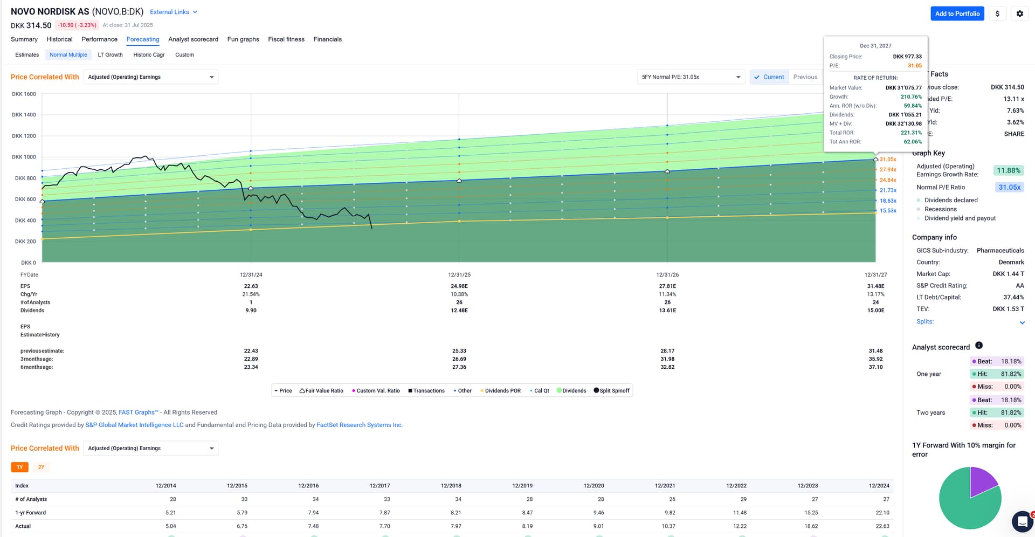The width and height of the screenshot is (1035, 537).
Task: Open the Financials tab
Action: pyautogui.click(x=328, y=39)
